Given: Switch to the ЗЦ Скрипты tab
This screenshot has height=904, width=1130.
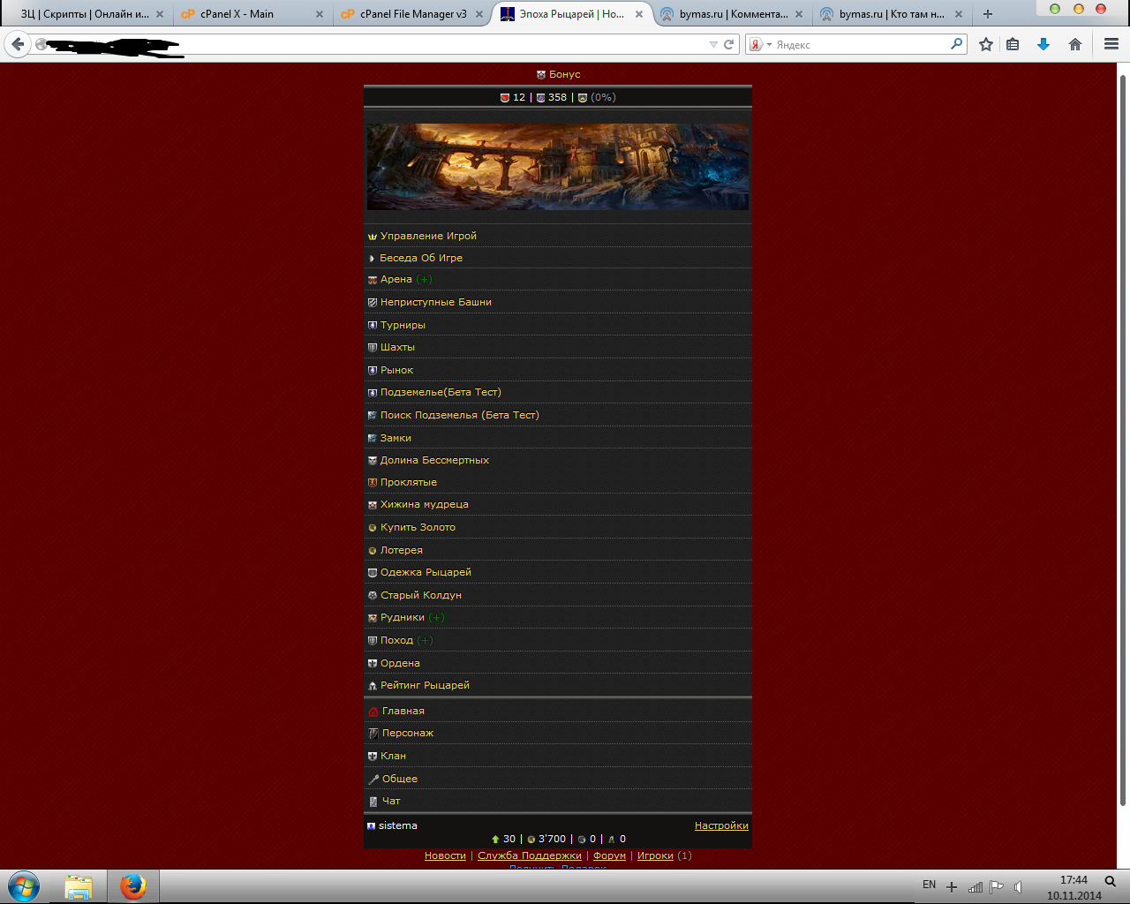Looking at the screenshot, I should (x=91, y=14).
